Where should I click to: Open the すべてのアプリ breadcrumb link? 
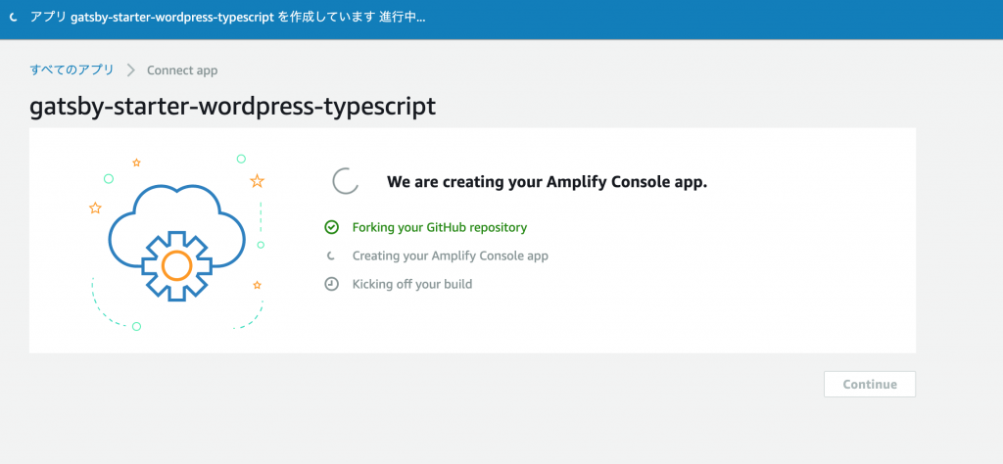72,70
